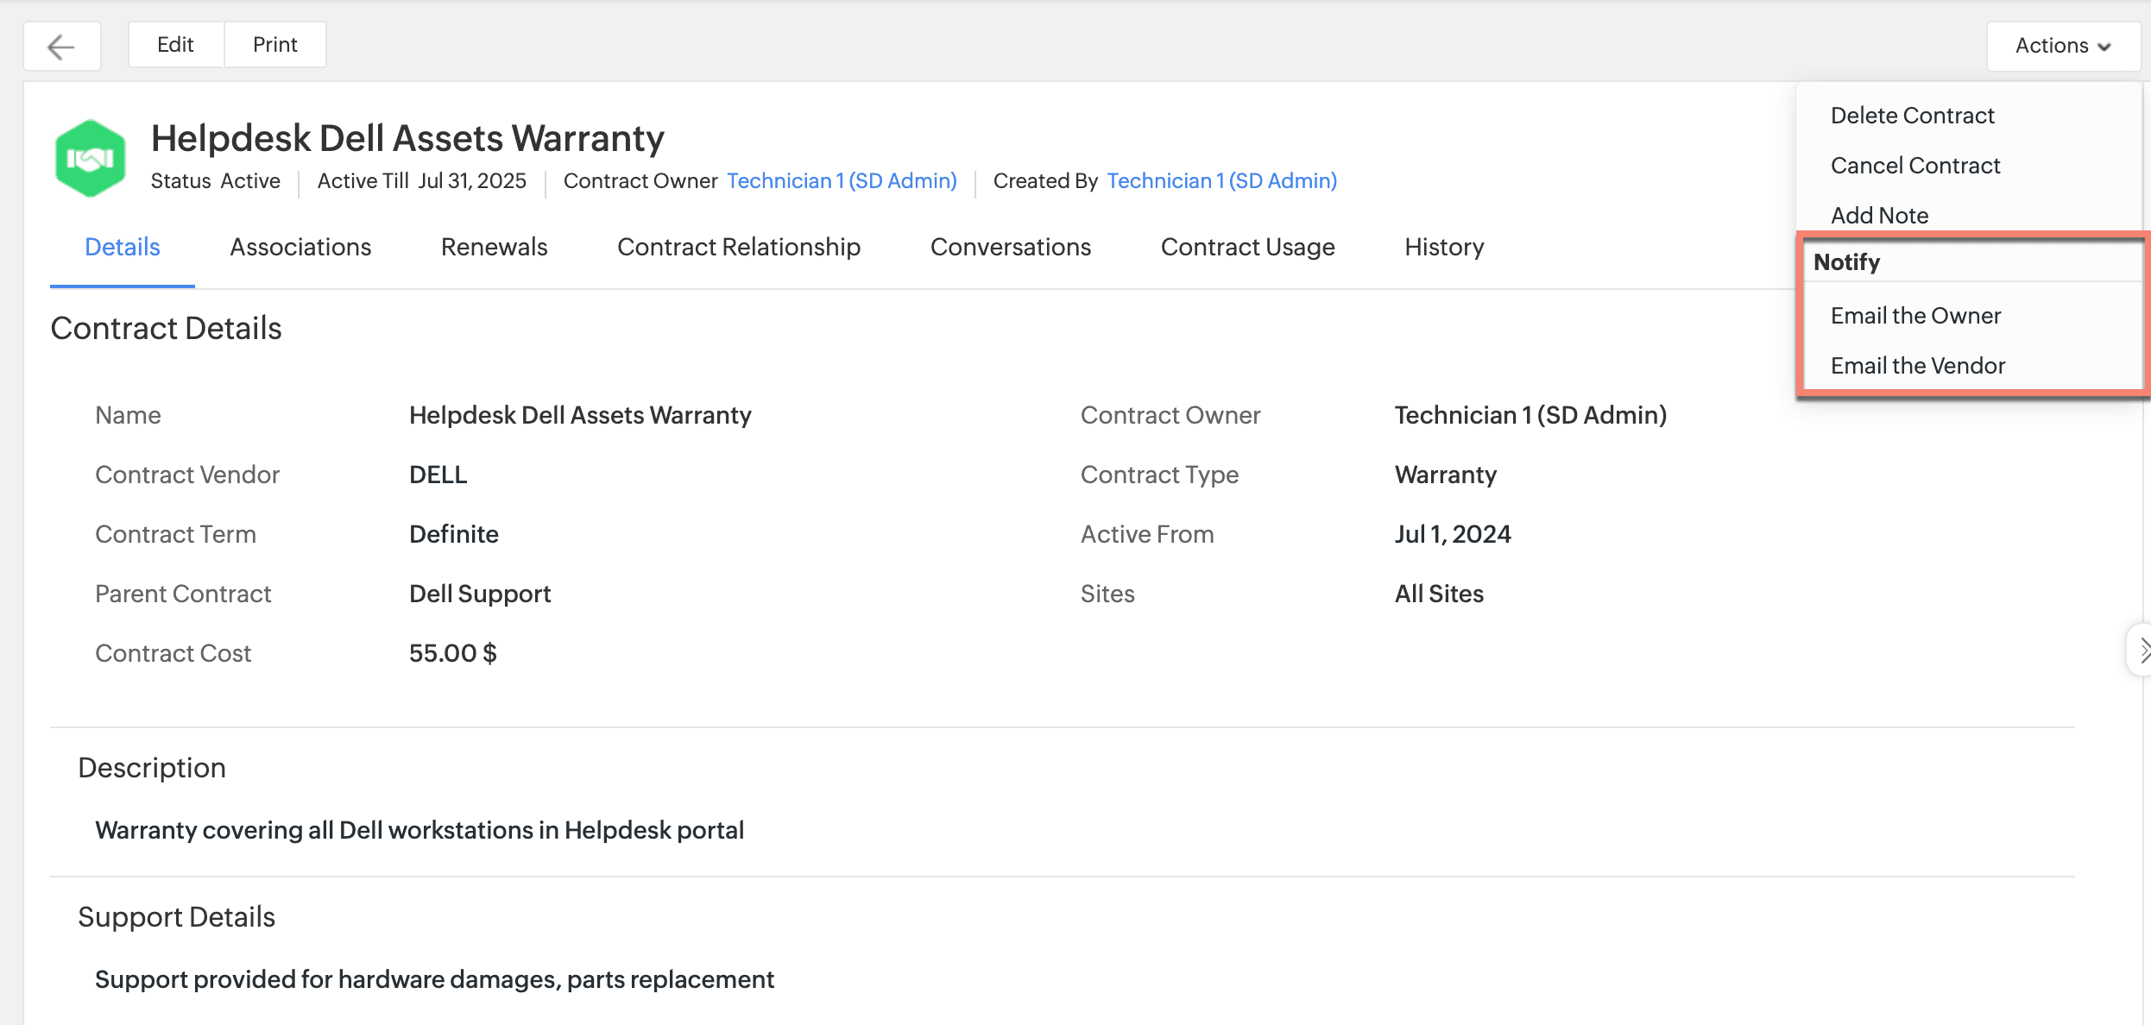Screen dimensions: 2151x1025
Task: Click the back arrow icon
Action: [x=61, y=46]
